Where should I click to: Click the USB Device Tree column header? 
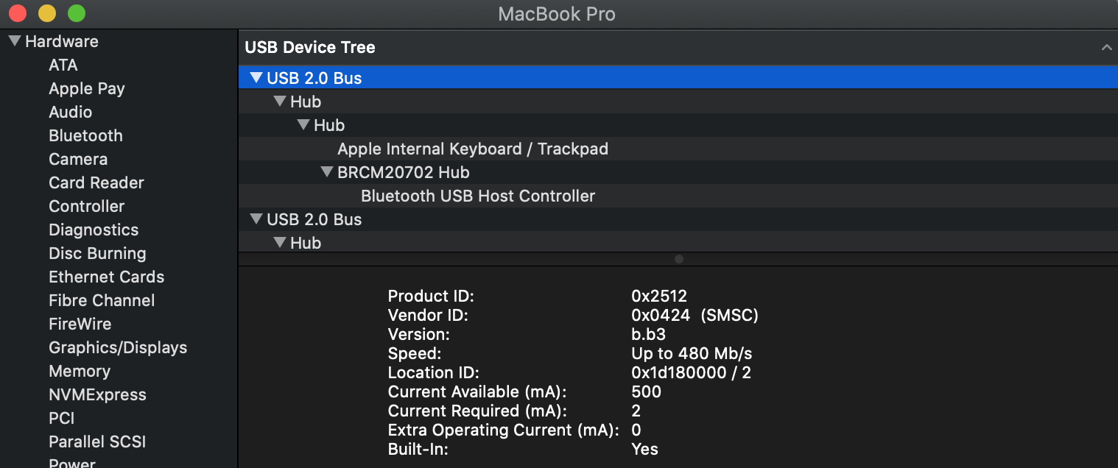(x=310, y=47)
